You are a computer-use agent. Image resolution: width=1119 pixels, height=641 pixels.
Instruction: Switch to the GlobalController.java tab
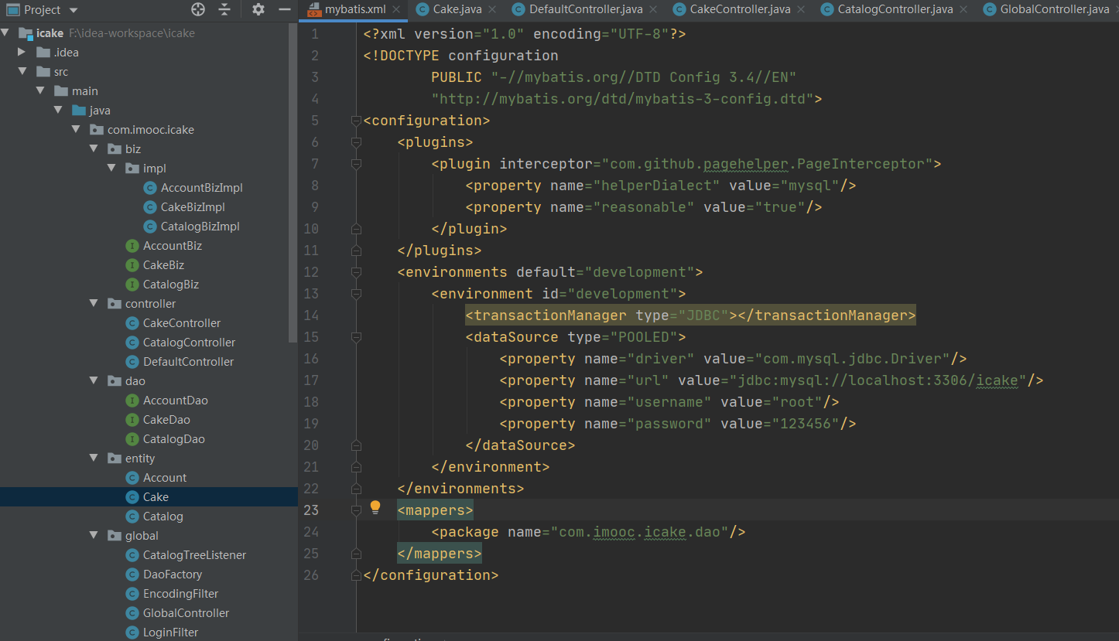coord(1045,9)
